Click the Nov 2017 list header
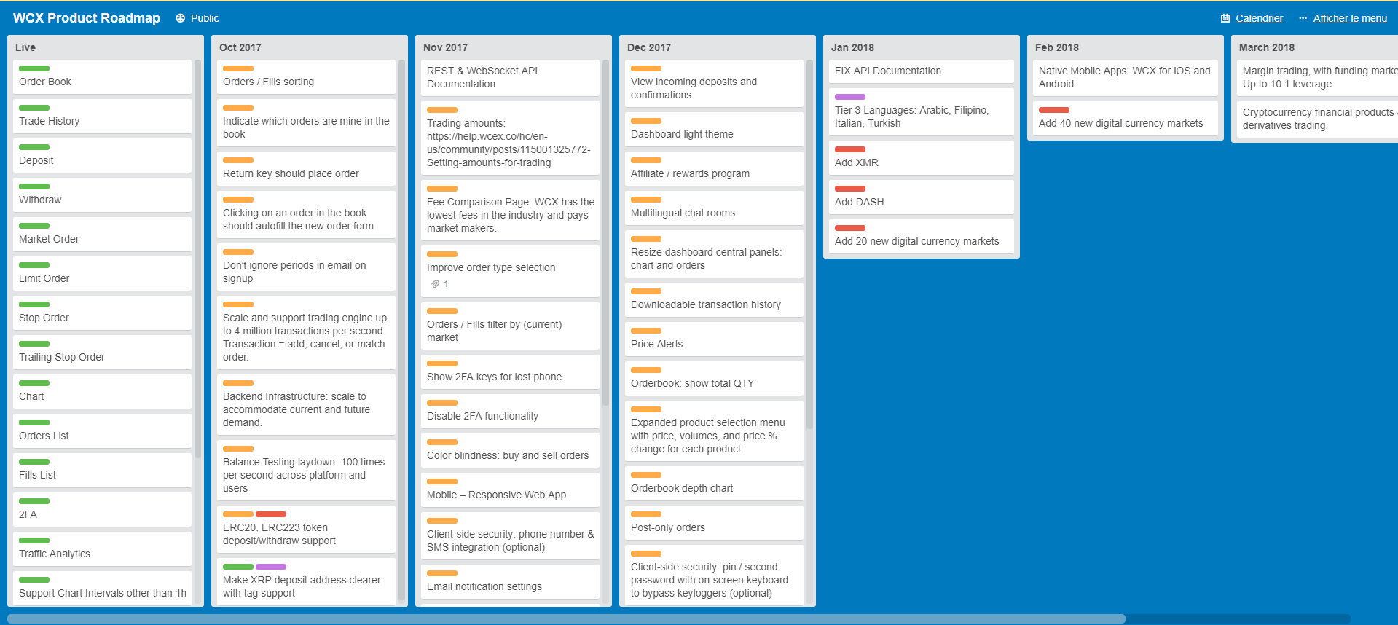 [446, 47]
